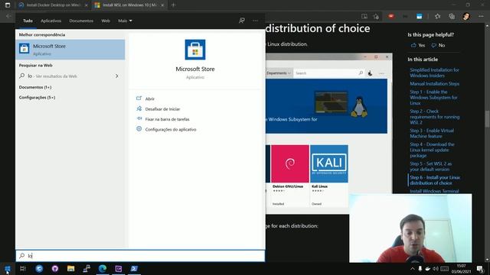Go to Step 1 Enable Windows Subsystem link
The height and width of the screenshot is (275, 490).
tap(433, 97)
